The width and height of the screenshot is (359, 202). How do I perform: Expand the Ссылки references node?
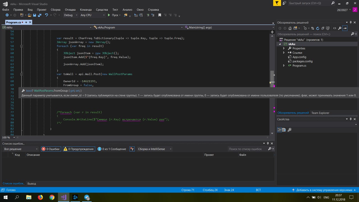tap(284, 52)
